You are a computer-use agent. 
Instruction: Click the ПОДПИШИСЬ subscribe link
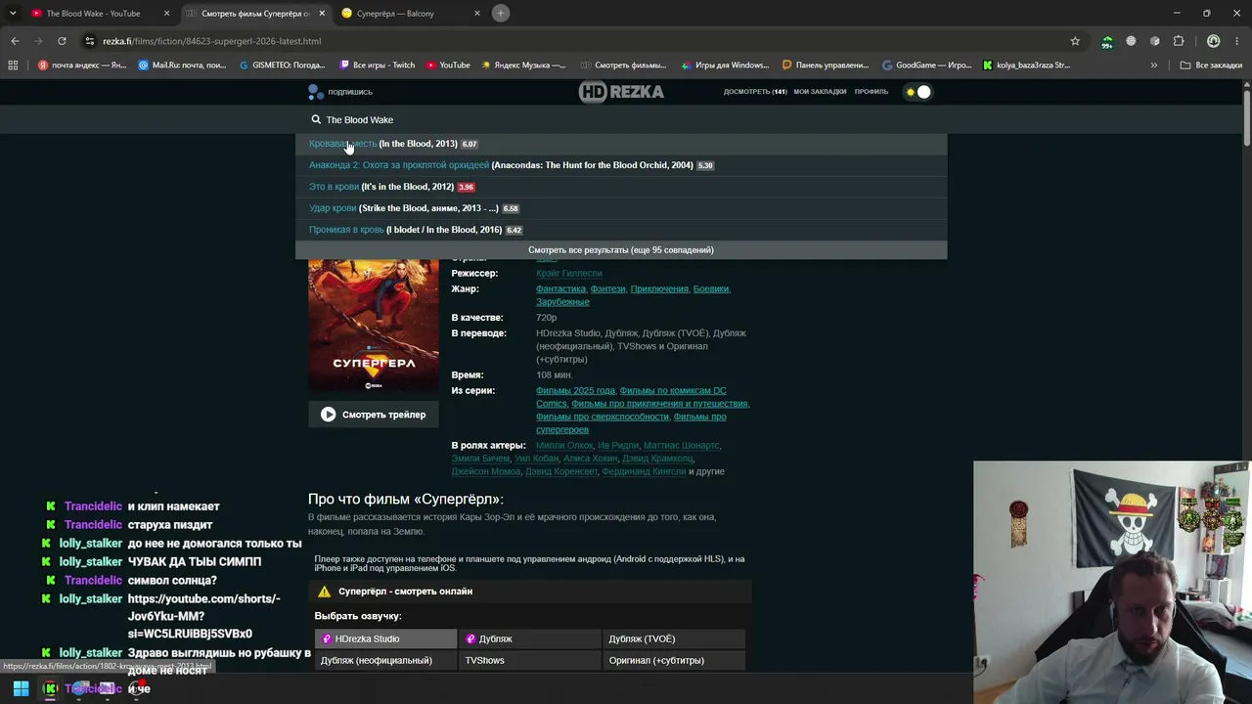[340, 92]
